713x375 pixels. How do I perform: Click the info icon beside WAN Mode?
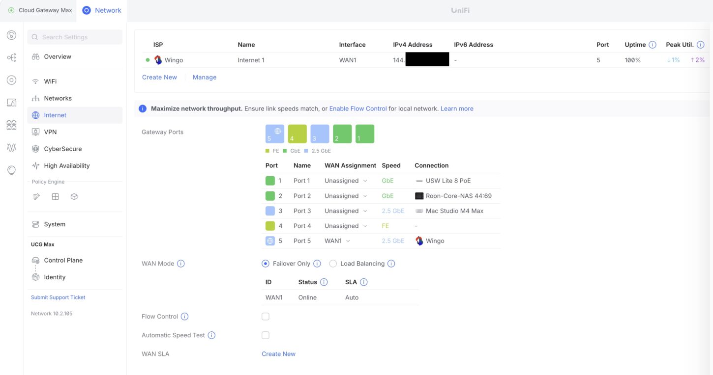tap(181, 264)
